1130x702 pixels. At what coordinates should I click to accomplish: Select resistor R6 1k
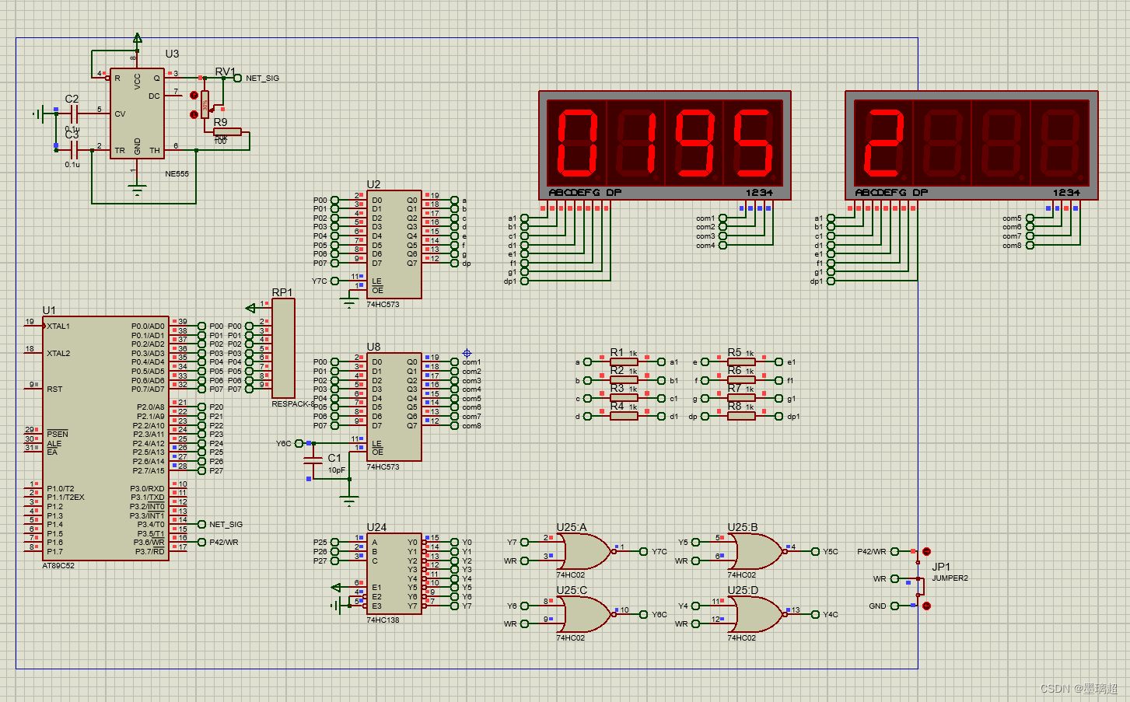coord(741,380)
